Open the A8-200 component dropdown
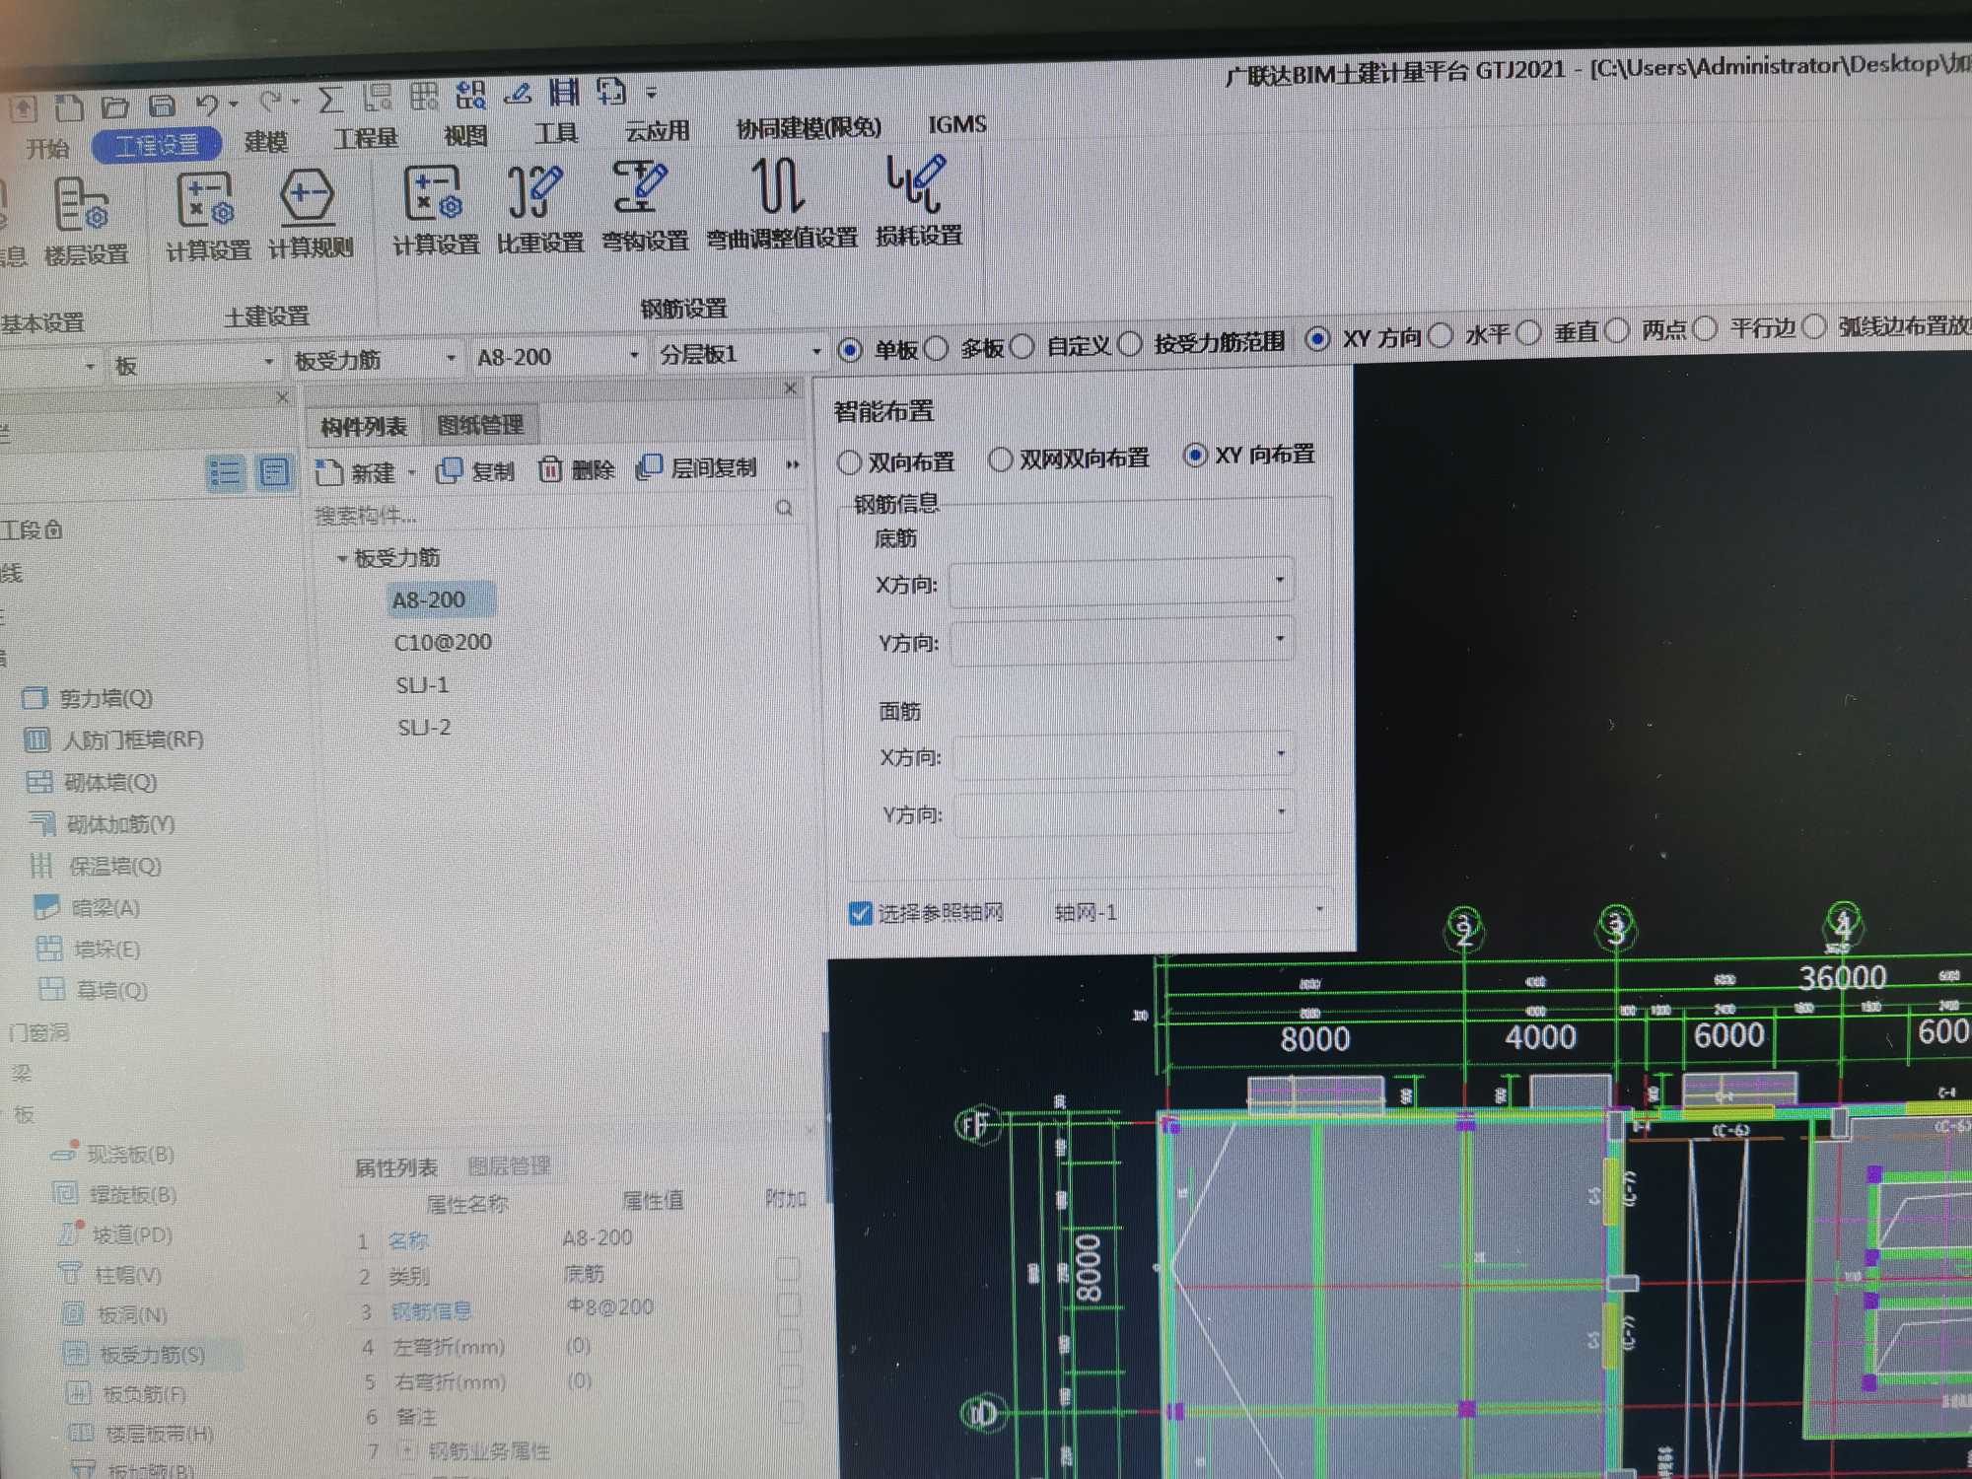Image resolution: width=1972 pixels, height=1479 pixels. click(557, 356)
